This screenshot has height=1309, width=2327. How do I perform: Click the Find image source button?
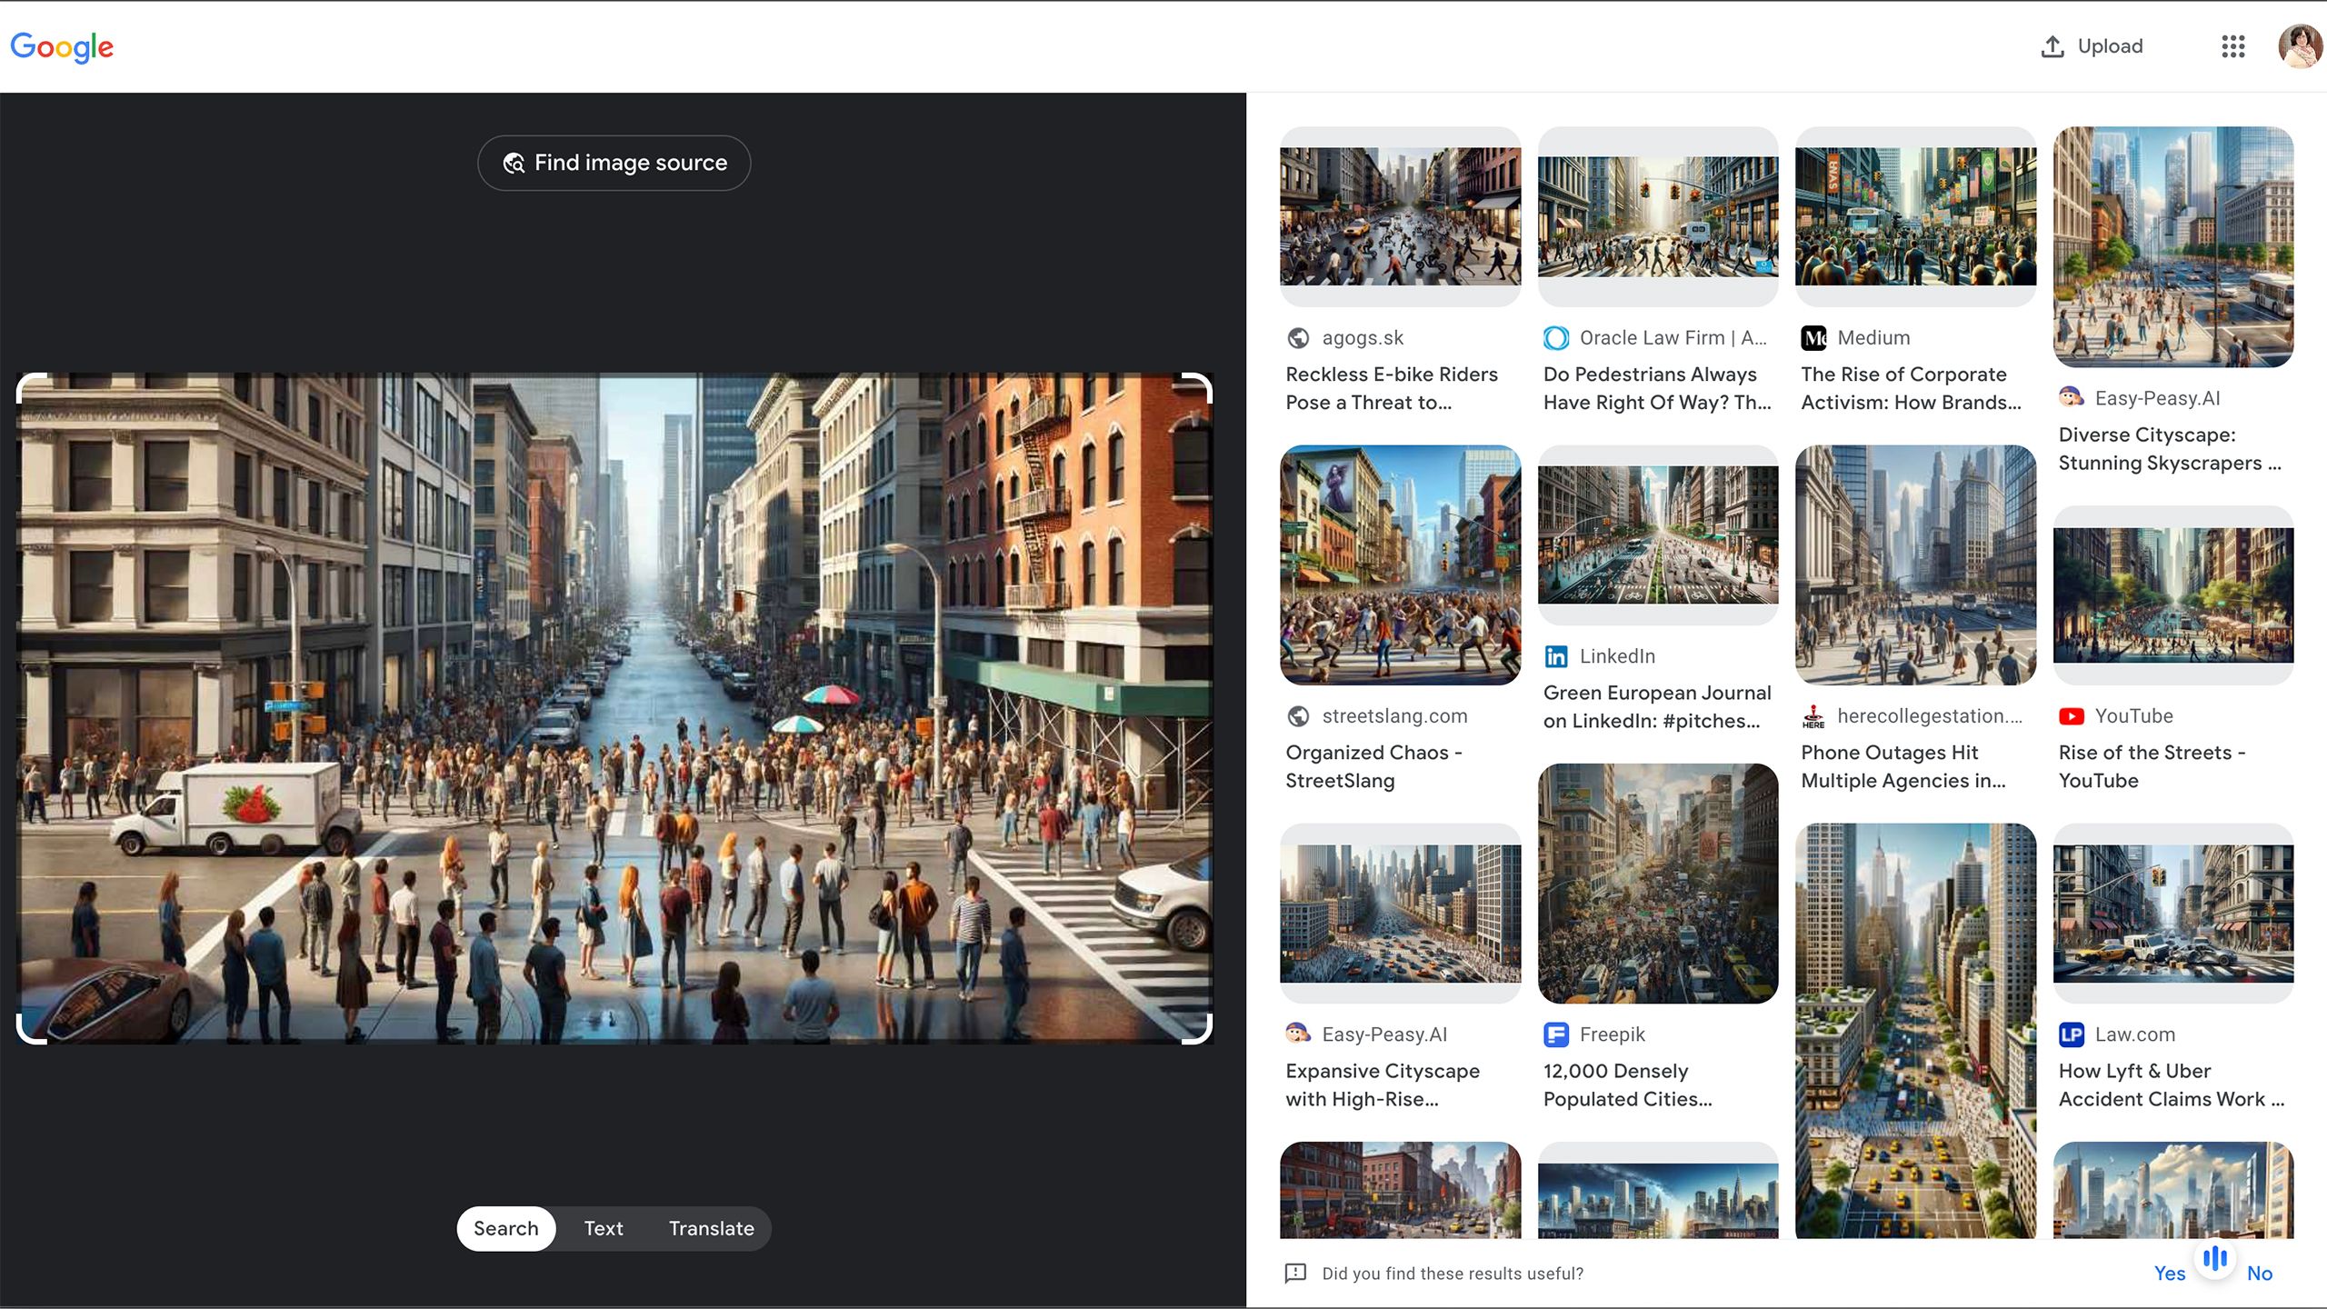[x=615, y=162]
